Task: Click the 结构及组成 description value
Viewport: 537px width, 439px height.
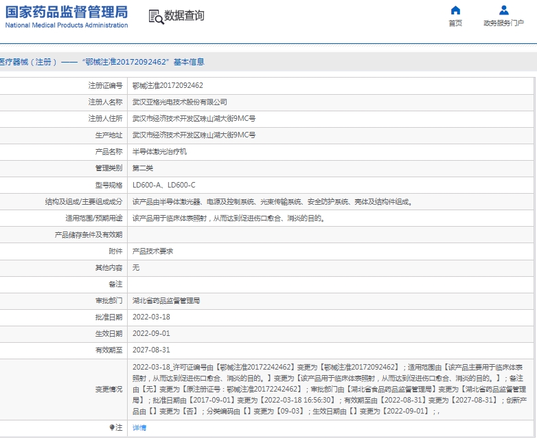Action: pos(272,202)
